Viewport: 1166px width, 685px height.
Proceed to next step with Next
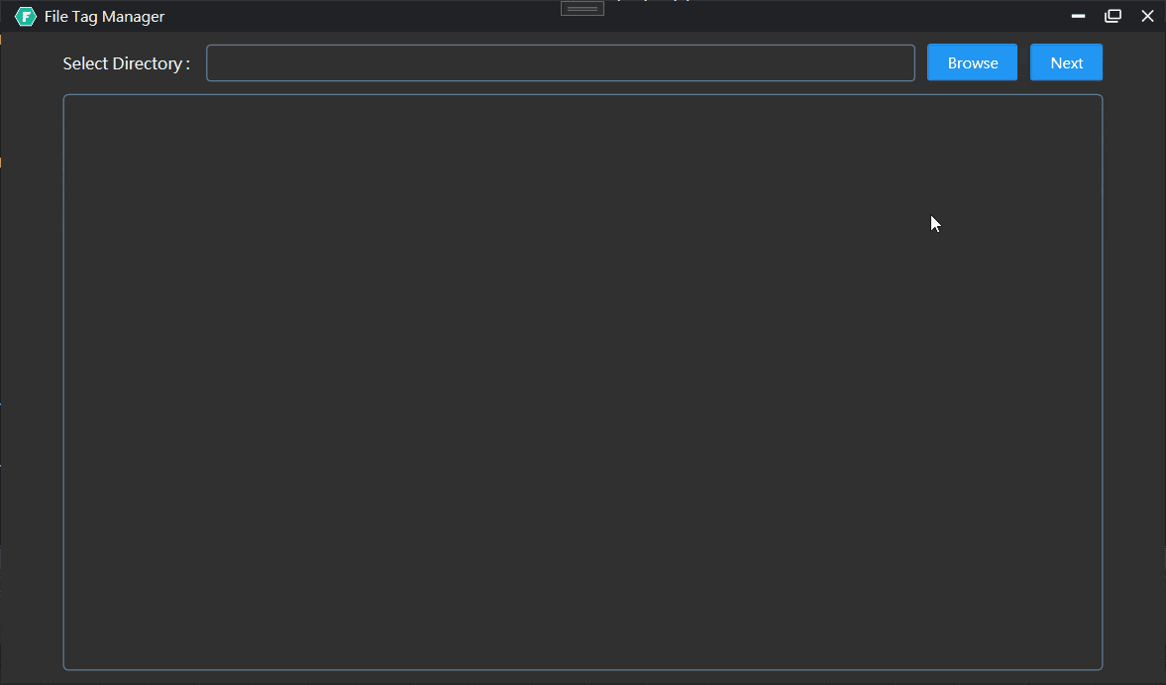point(1066,61)
